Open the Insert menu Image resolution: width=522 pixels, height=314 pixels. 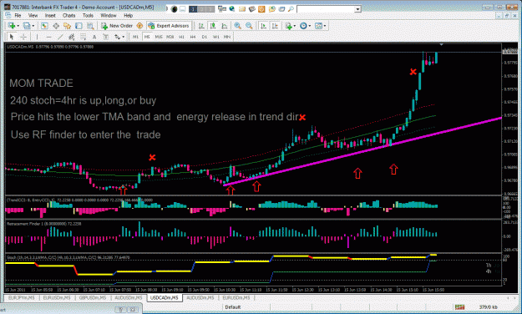pos(50,15)
